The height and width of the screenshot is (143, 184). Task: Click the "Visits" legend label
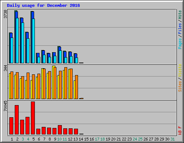pyautogui.click(x=180, y=70)
